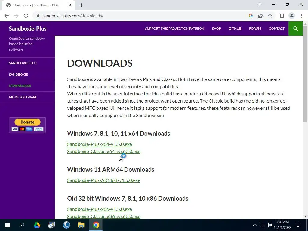
Task: Open Chrome three-dot menu
Action: pos(301,16)
